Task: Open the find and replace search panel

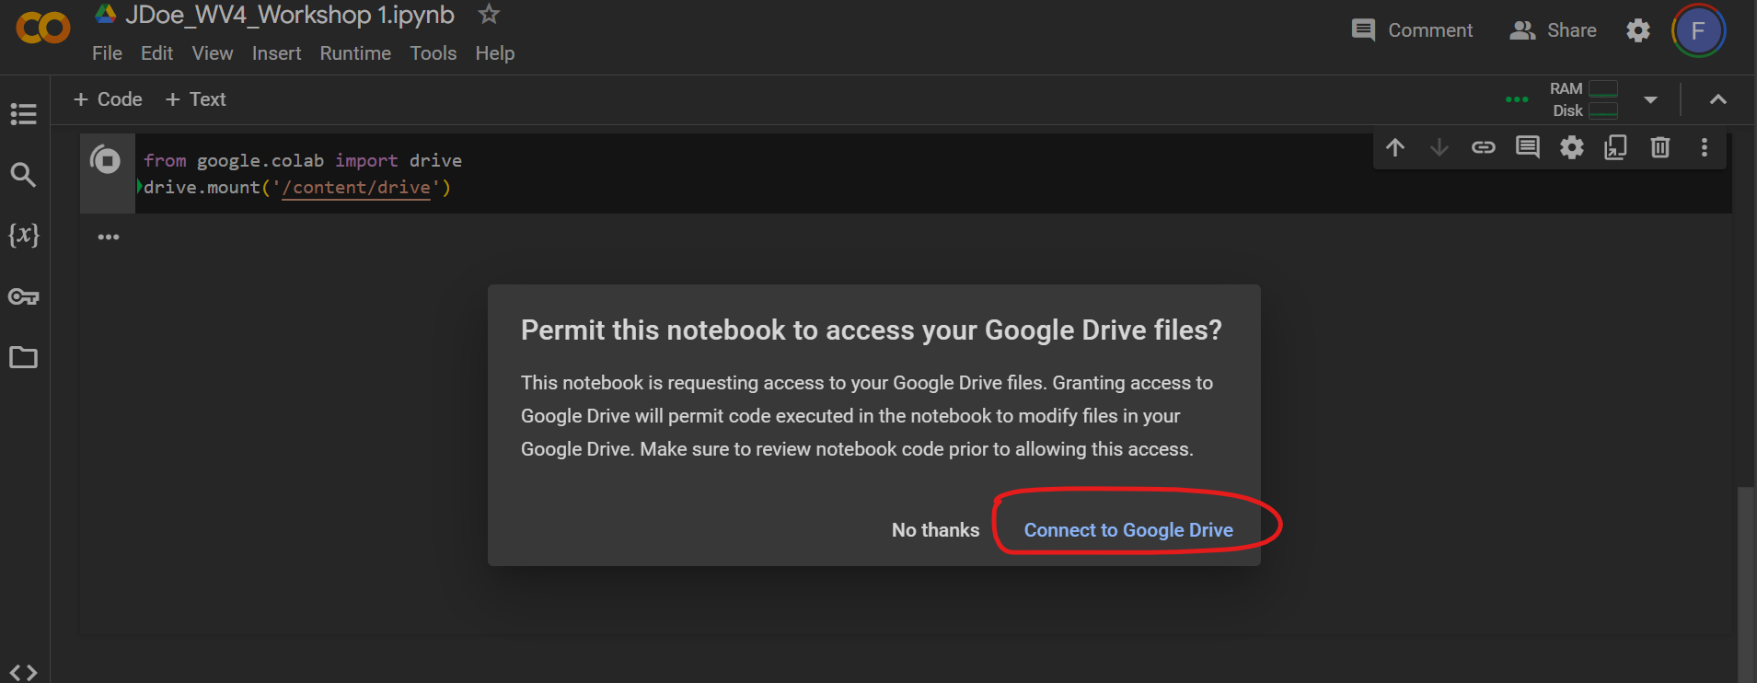Action: pyautogui.click(x=23, y=174)
